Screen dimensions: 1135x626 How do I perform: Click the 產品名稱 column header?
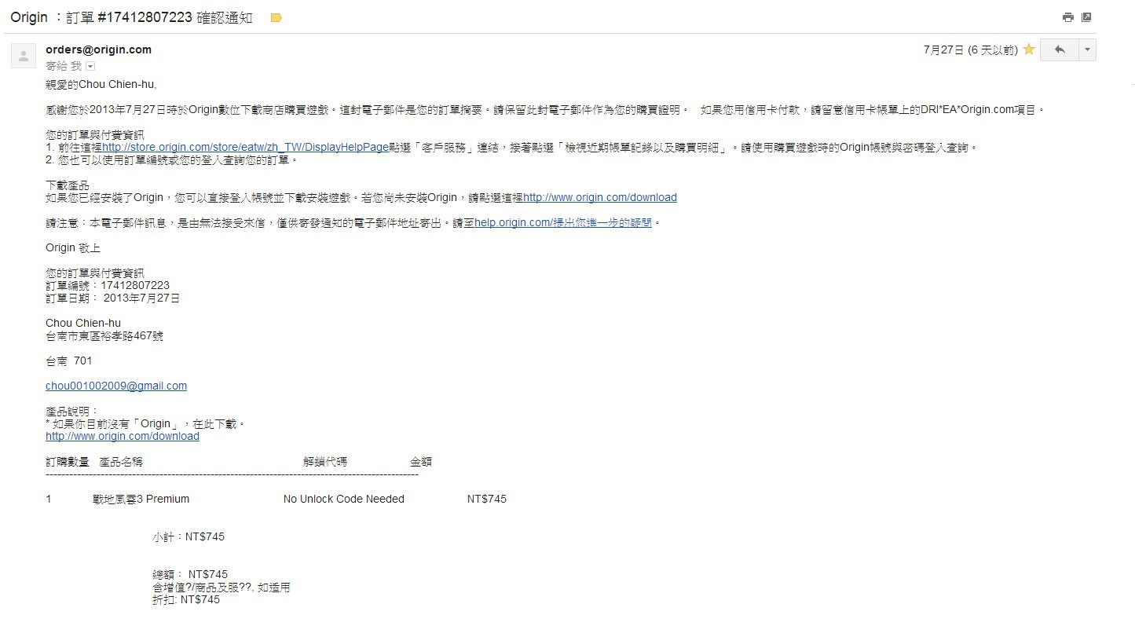point(121,461)
